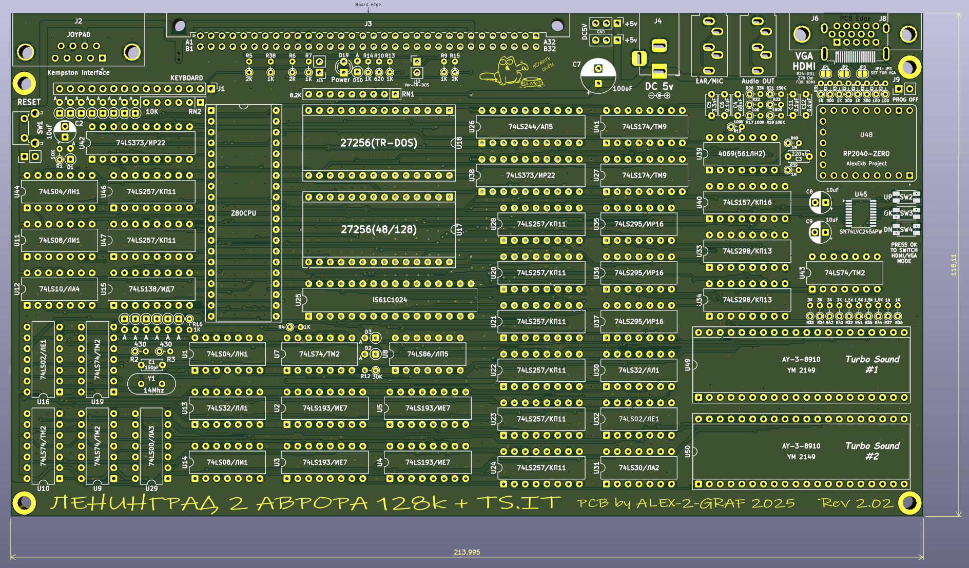
Task: Click the cat logo graphic on the silkscreen
Action: click(x=506, y=71)
